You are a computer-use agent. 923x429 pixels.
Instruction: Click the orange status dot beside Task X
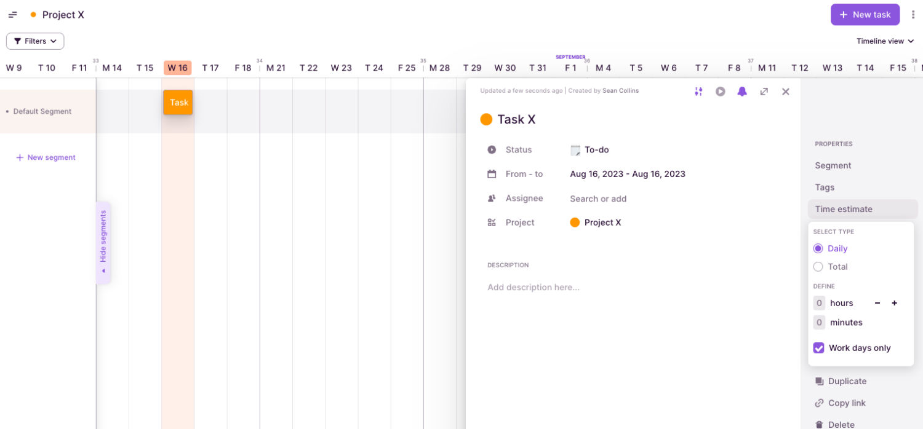pos(486,119)
